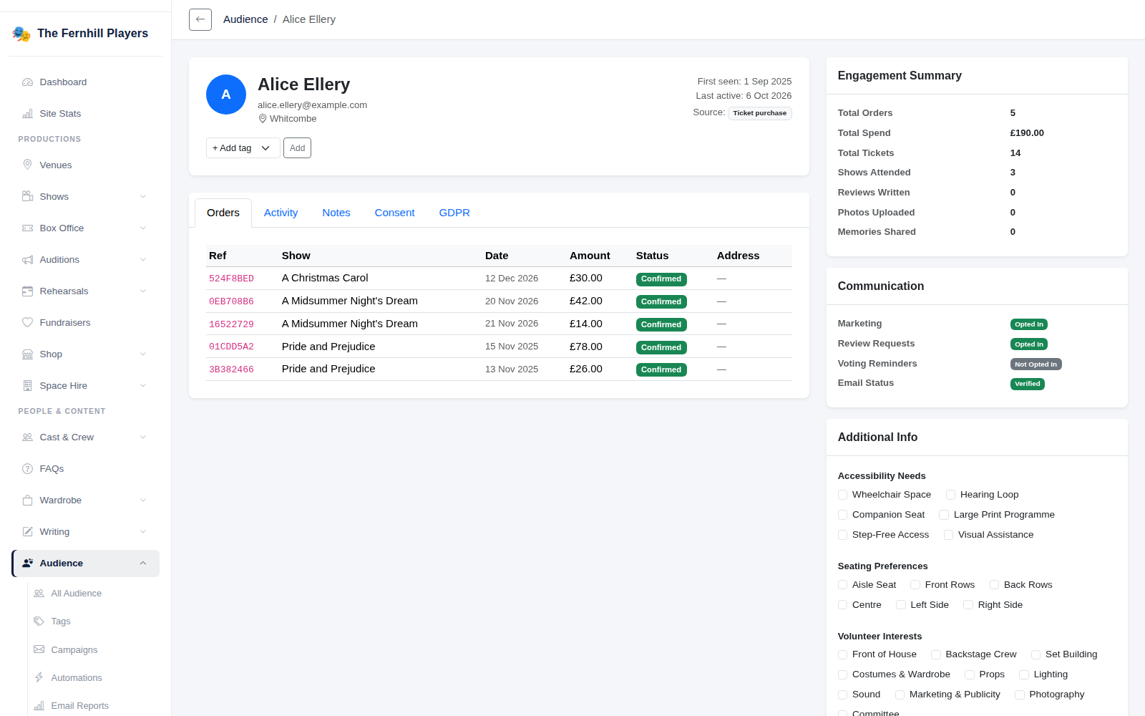The height and width of the screenshot is (716, 1145).
Task: Click the back arrow button
Action: tap(200, 19)
